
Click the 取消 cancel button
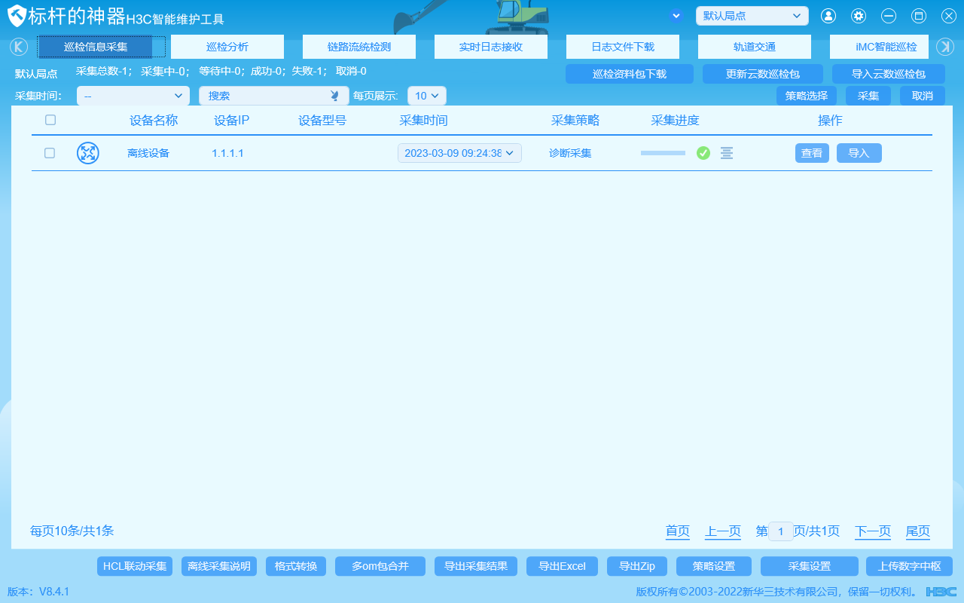pyautogui.click(x=923, y=96)
